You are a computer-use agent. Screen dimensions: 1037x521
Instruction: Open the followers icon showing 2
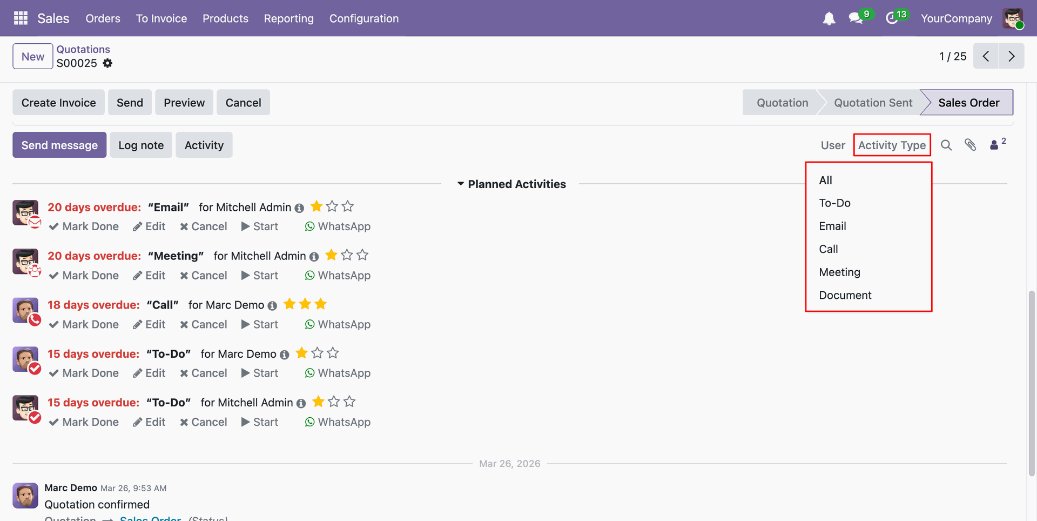(998, 144)
